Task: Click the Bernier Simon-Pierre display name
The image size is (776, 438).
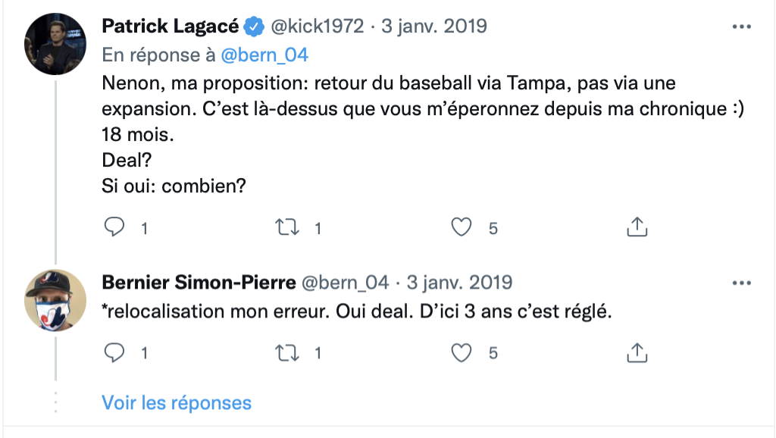Action: [199, 283]
